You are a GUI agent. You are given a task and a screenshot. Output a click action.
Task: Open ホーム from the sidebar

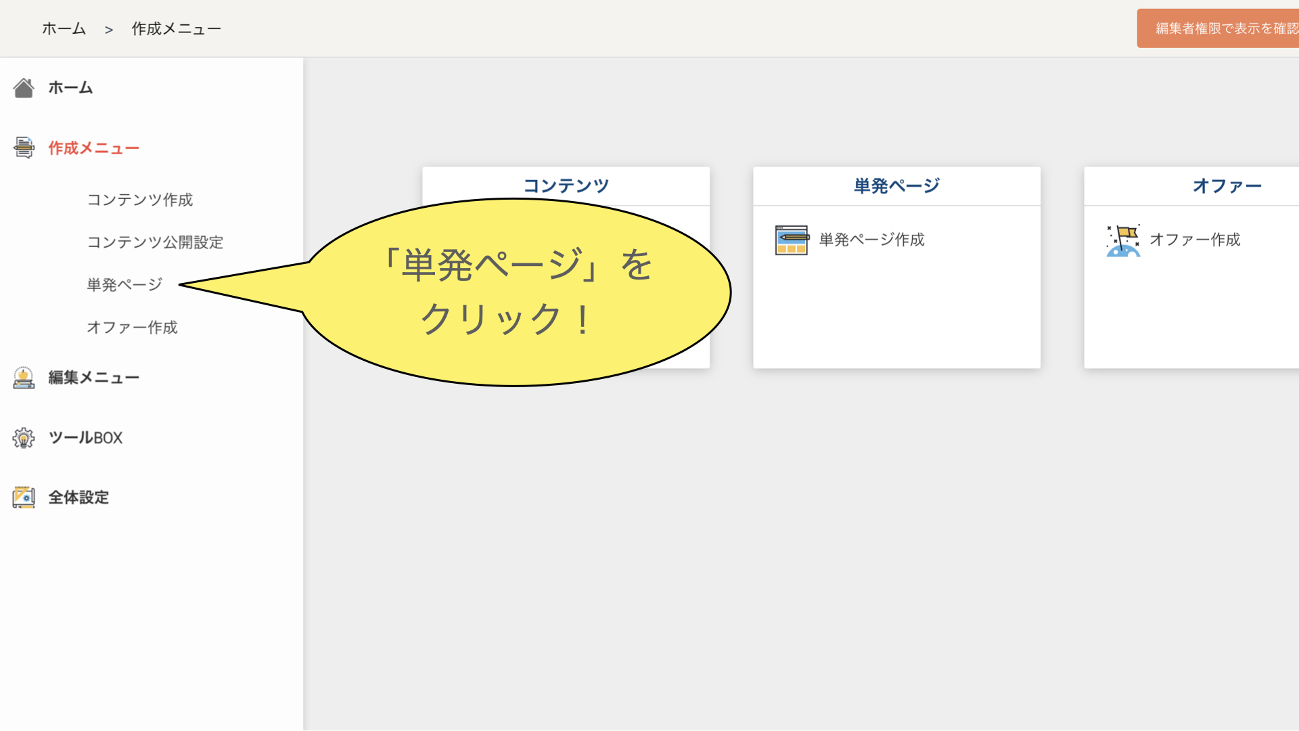[x=70, y=88]
